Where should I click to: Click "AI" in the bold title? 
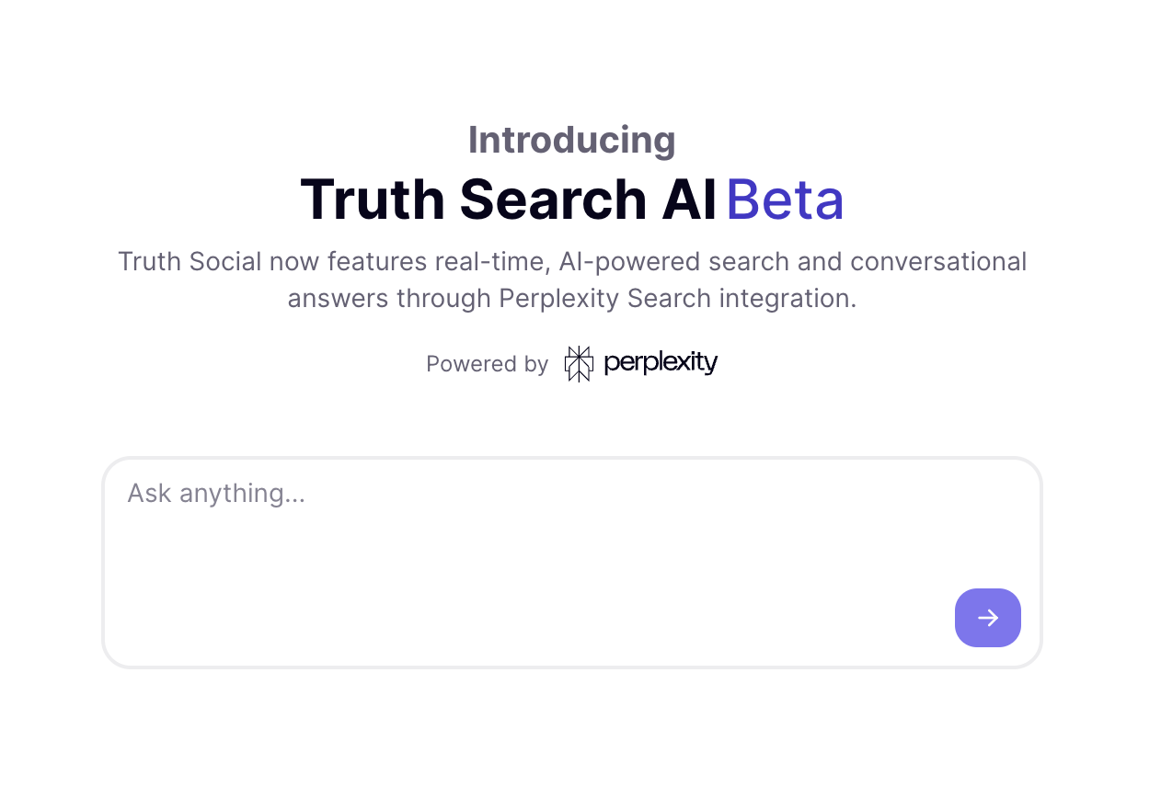coord(688,200)
